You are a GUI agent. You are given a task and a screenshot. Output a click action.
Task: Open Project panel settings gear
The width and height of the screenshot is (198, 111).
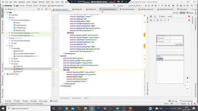[46, 9]
